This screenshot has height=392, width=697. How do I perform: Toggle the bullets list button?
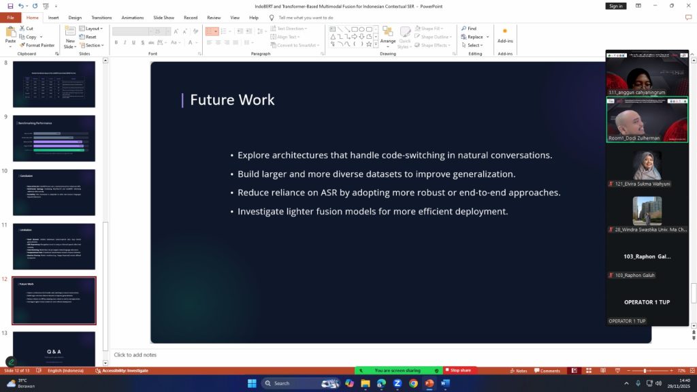pyautogui.click(x=210, y=31)
